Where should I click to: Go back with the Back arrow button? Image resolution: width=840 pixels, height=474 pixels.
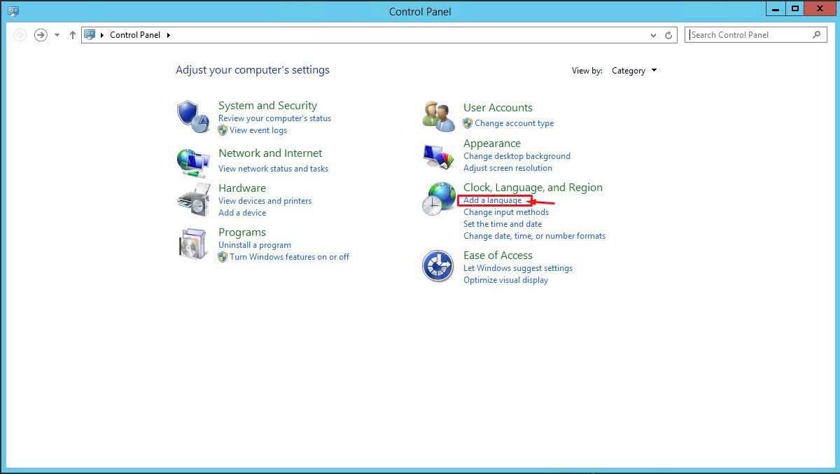[x=20, y=35]
